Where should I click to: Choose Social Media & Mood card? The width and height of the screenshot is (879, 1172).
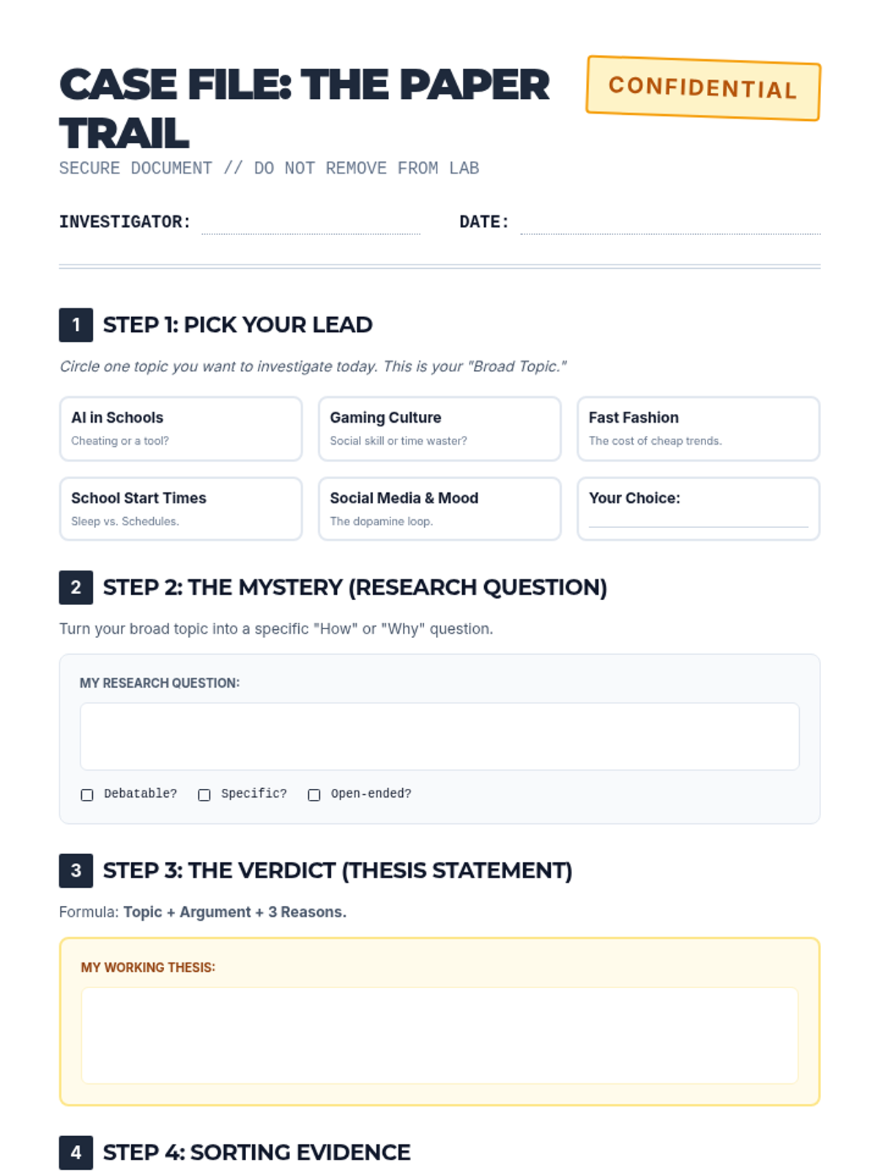[439, 509]
